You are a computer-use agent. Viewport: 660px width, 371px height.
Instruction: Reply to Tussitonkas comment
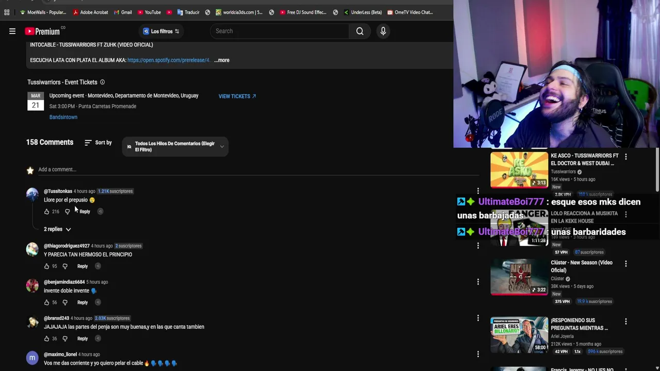[x=85, y=212]
